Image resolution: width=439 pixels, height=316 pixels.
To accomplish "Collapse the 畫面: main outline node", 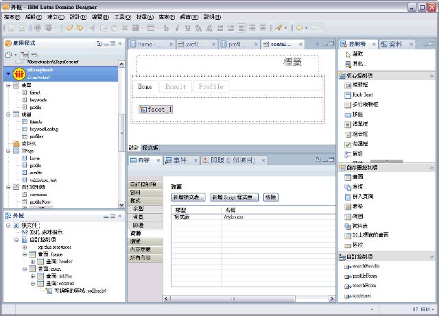I will (23, 269).
